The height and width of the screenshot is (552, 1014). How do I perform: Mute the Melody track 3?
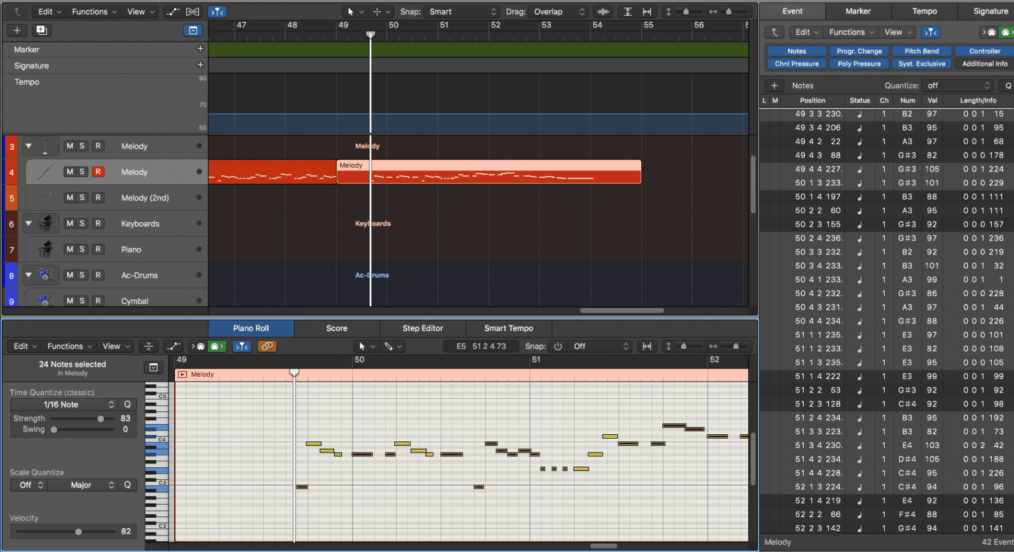(70, 146)
